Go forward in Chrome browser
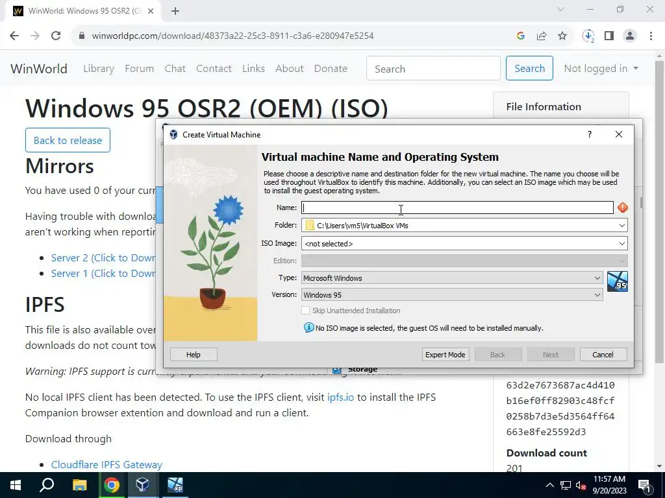This screenshot has width=665, height=498. click(35, 36)
